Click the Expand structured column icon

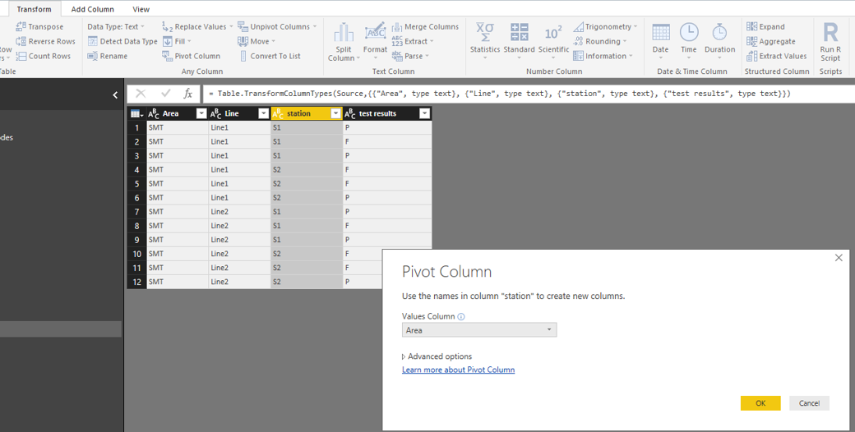click(x=751, y=27)
